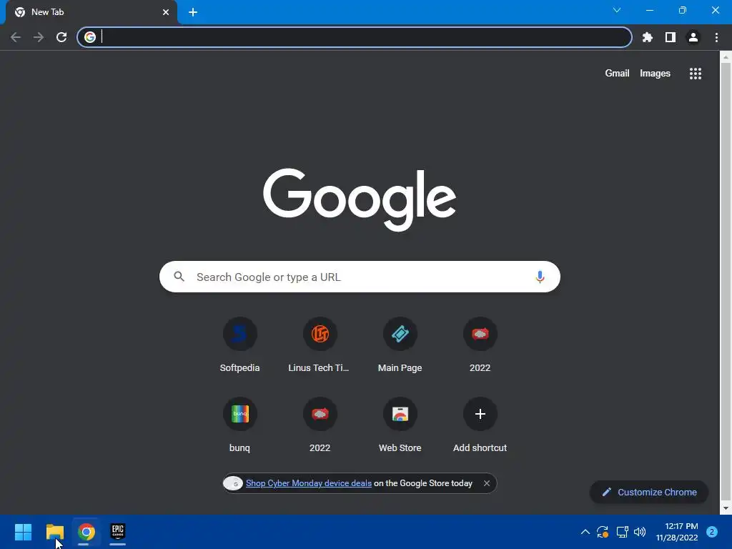732x549 pixels.
Task: Click Shop Cyber Monday device deals link
Action: click(309, 483)
